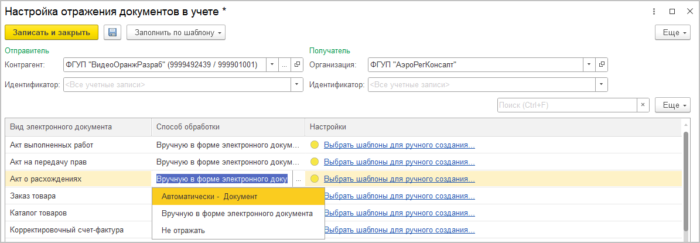This screenshot has height=243, width=700.
Task: Expand the Организация dropdown arrow
Action: (589, 65)
